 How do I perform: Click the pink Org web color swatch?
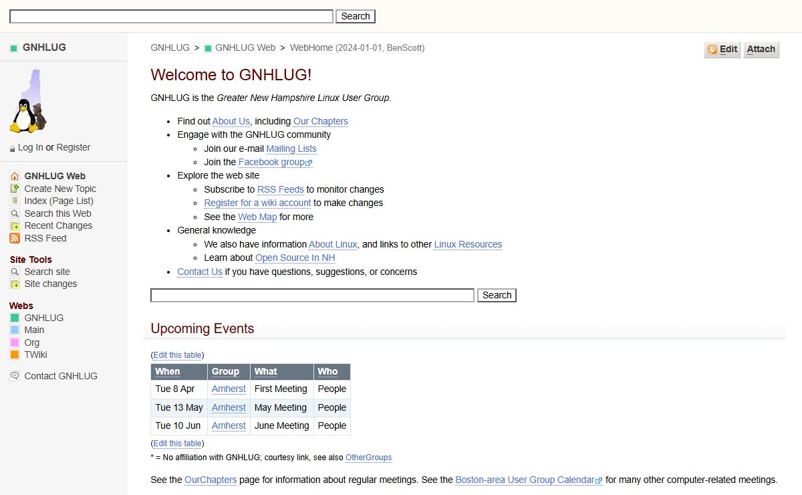(x=15, y=342)
